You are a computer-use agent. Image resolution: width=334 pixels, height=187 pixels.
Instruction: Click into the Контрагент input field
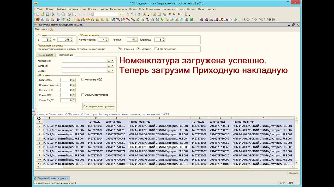pyautogui.click(x=85, y=61)
